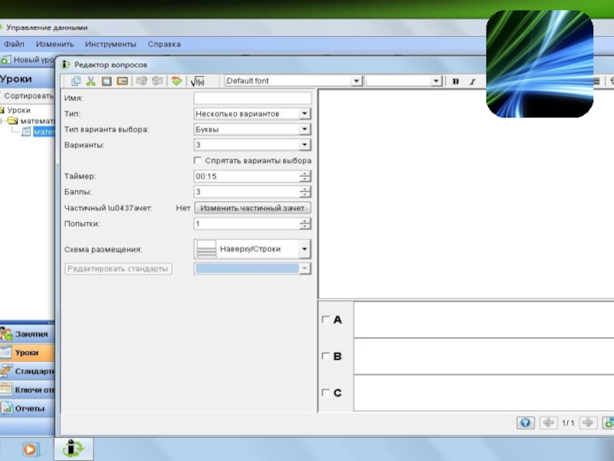
Task: Enable "Спрятать варианты выбора" checkbox
Action: click(198, 161)
